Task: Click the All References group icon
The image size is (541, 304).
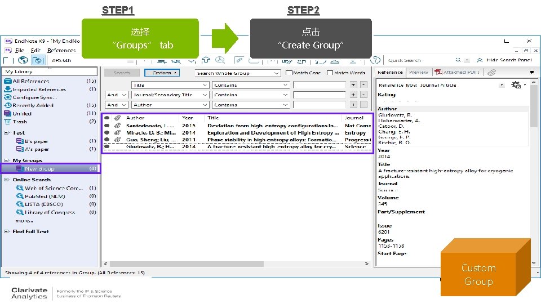Action: (x=7, y=81)
